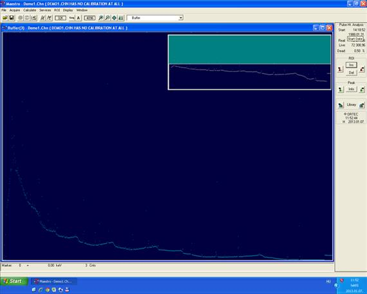Click the Library button in sidebar
Viewport: 367px width, 294px height.
(x=352, y=105)
